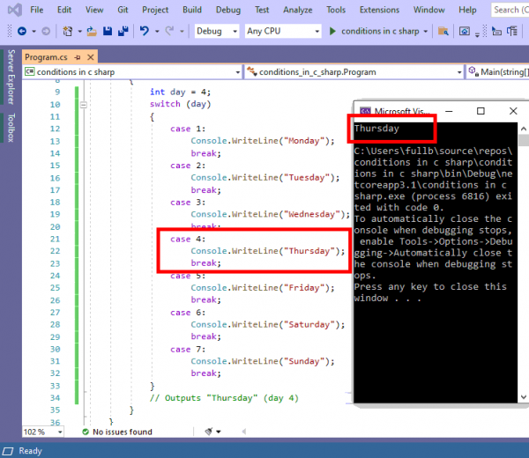Click the green Start debugging play icon
529x458 pixels.
[332, 31]
